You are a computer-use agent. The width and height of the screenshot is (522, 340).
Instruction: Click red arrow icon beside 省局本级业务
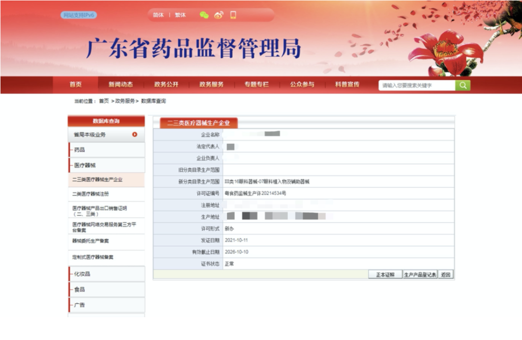point(135,135)
